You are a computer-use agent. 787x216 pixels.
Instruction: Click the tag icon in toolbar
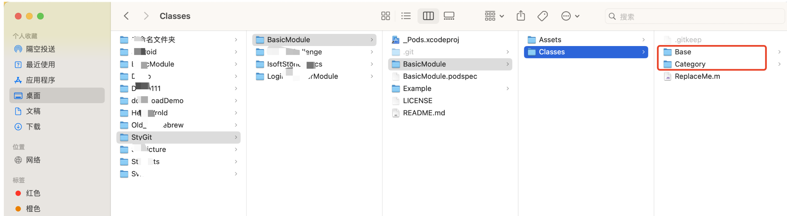tap(542, 16)
